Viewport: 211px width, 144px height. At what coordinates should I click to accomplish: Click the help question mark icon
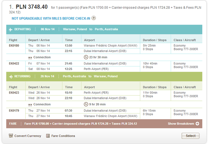coord(94,18)
